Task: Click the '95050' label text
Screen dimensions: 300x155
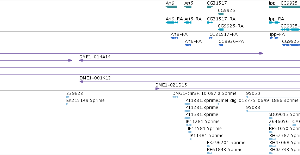Action: click(x=253, y=93)
